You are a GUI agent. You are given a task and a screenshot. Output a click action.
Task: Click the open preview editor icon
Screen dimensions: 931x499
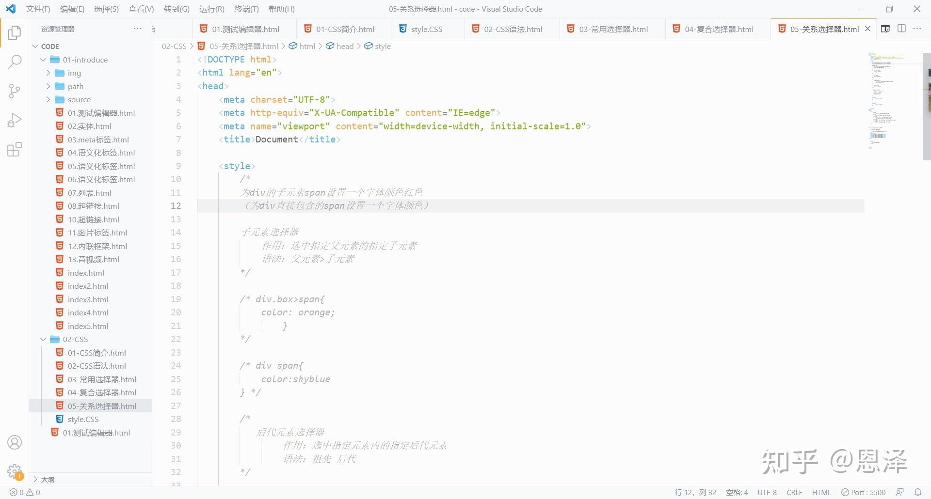tap(885, 29)
